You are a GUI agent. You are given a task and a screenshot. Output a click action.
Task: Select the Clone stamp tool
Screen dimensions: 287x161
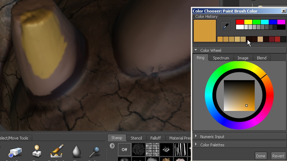click(37, 152)
